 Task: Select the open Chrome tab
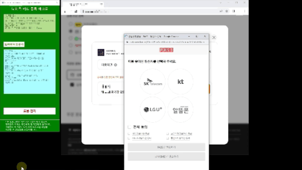tap(83, 4)
